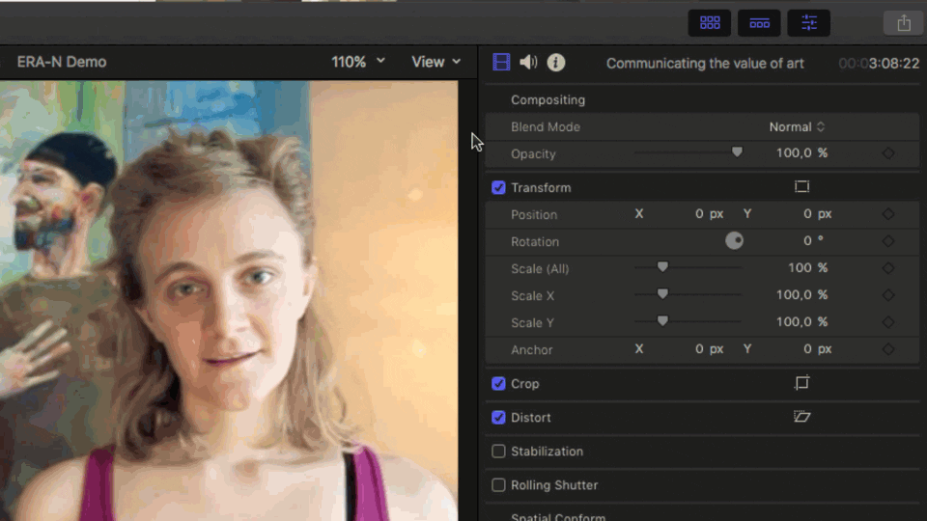
Task: Click the Compositing section header
Action: point(548,99)
